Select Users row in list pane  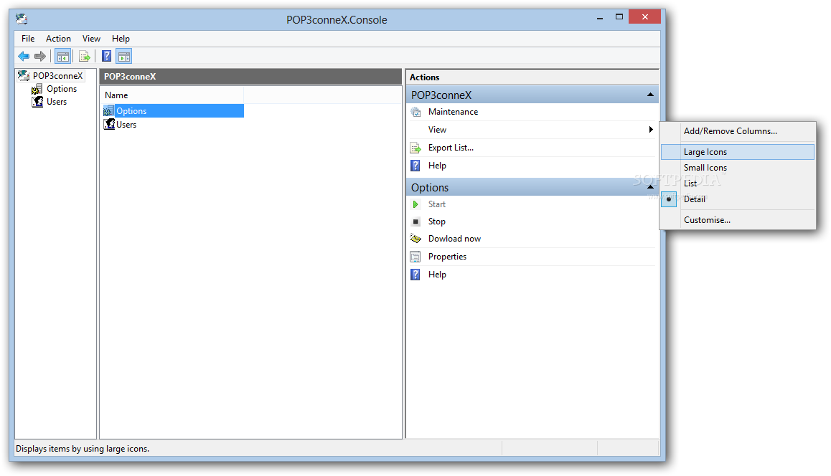tap(126, 125)
